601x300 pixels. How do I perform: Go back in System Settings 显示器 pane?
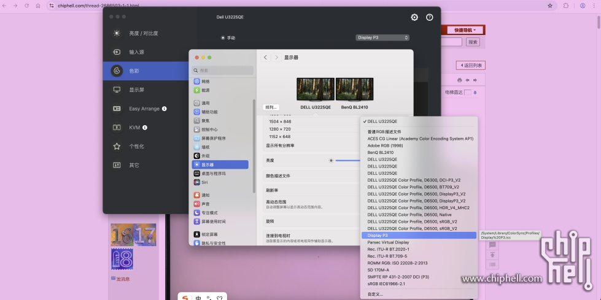click(265, 58)
